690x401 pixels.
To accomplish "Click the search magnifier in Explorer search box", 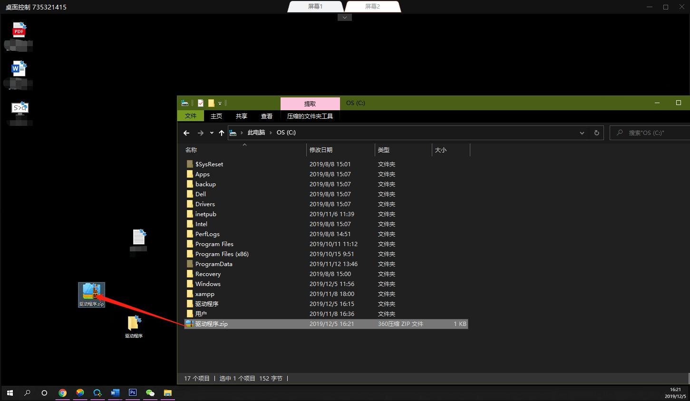I will (x=620, y=133).
